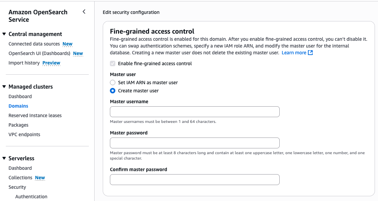Screen dimensions: 378x201
Task: Focus the Master username field
Action: [x=195, y=112]
